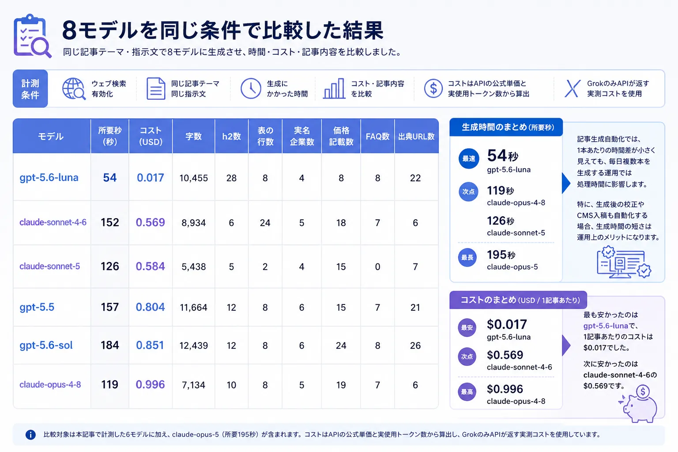The image size is (678, 452).
Task: Click the 8,934 character count cell
Action: tap(194, 223)
